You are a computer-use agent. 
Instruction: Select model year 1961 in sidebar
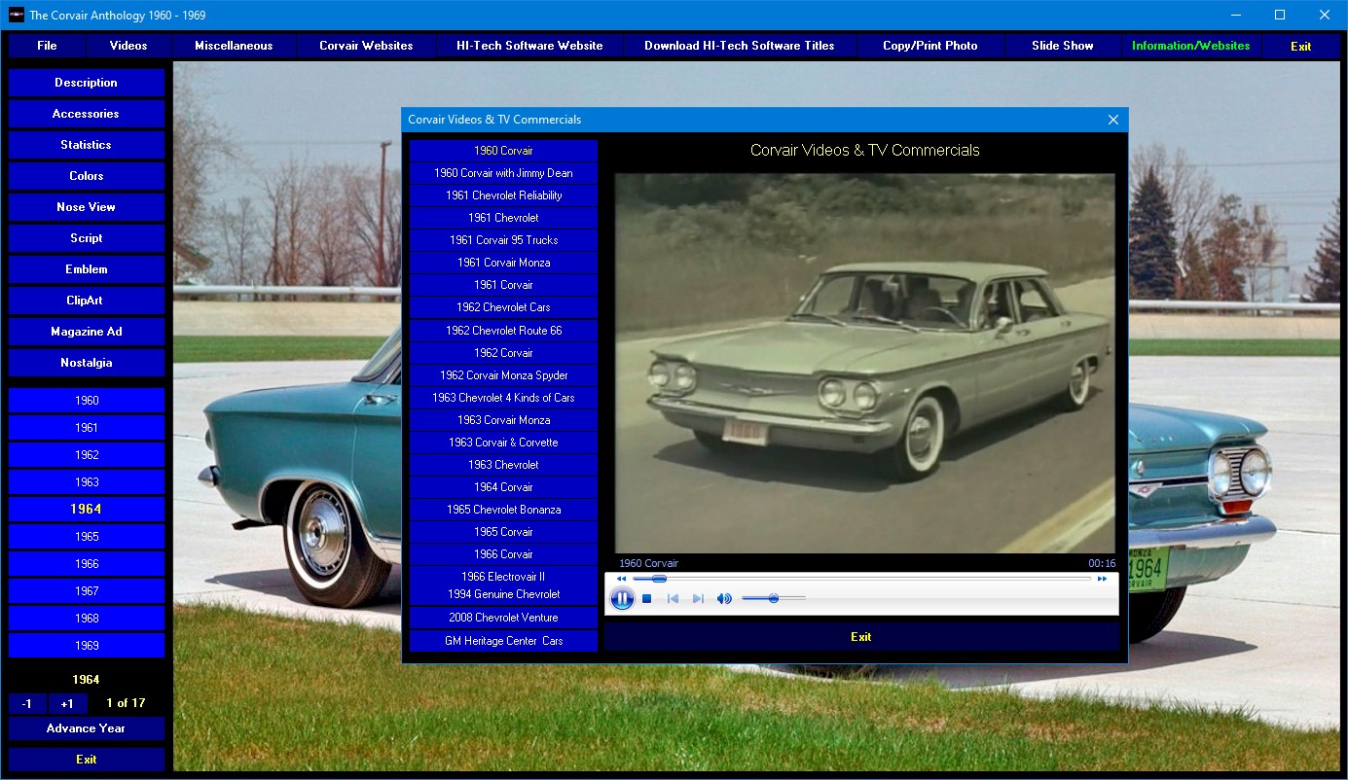pos(87,427)
